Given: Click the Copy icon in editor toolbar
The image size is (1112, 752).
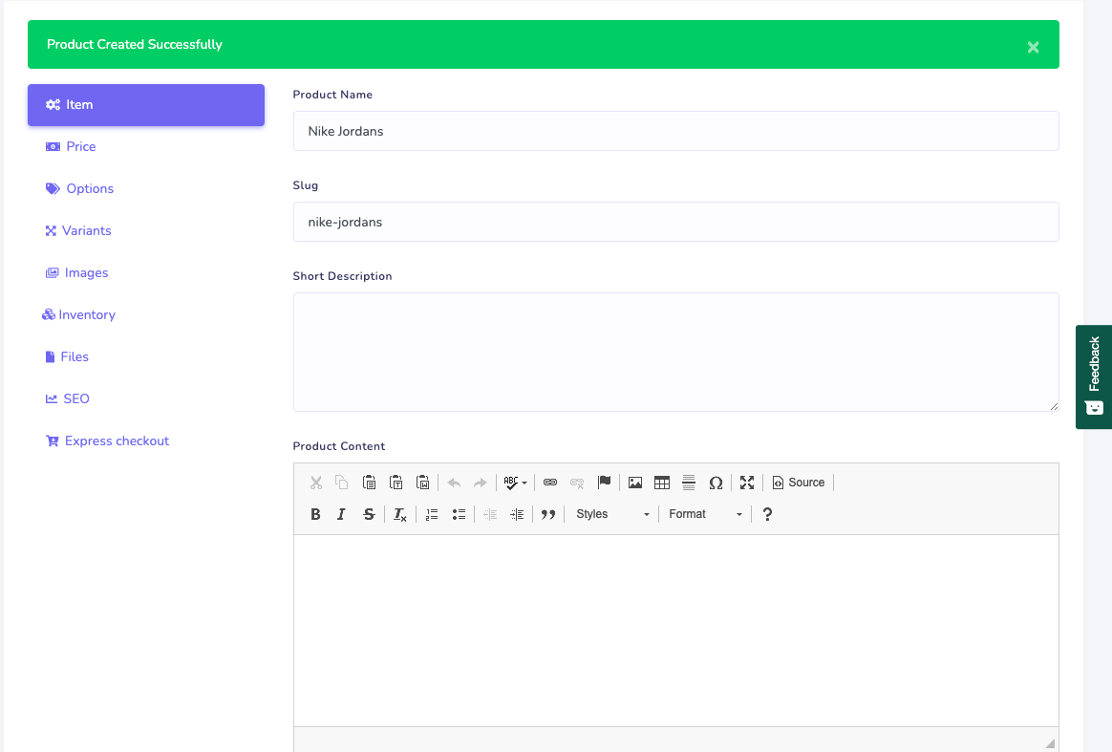Looking at the screenshot, I should pos(342,483).
